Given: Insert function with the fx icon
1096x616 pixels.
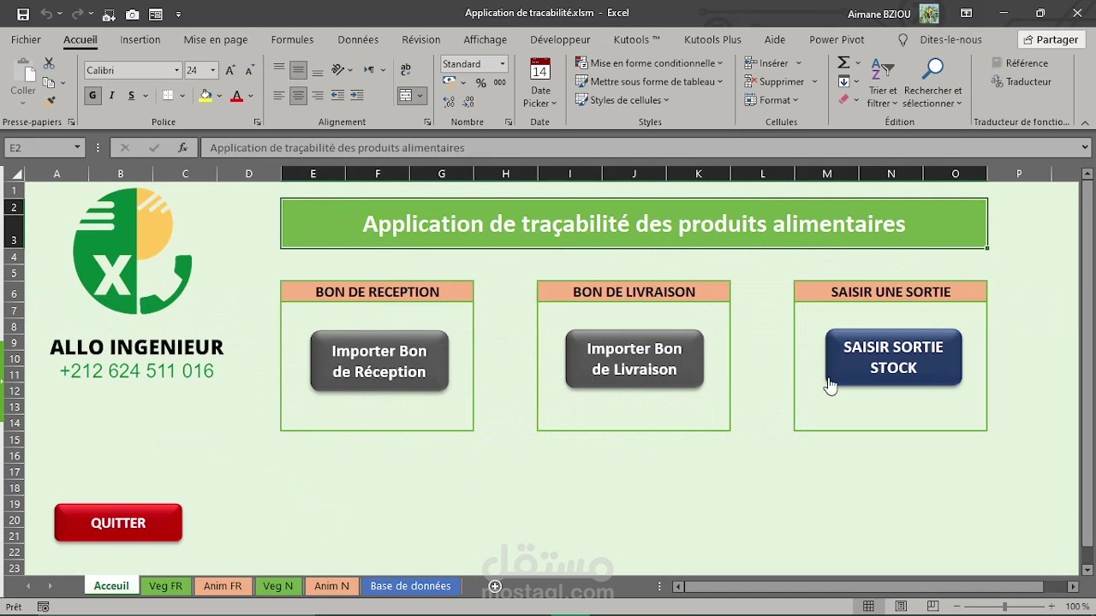Looking at the screenshot, I should 182,147.
